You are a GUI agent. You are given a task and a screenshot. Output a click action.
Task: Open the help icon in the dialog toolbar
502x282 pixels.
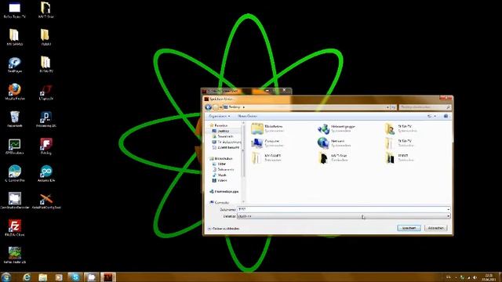(x=446, y=116)
